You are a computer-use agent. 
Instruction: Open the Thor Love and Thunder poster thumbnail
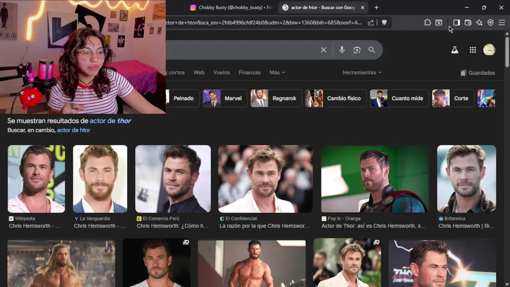click(442, 263)
